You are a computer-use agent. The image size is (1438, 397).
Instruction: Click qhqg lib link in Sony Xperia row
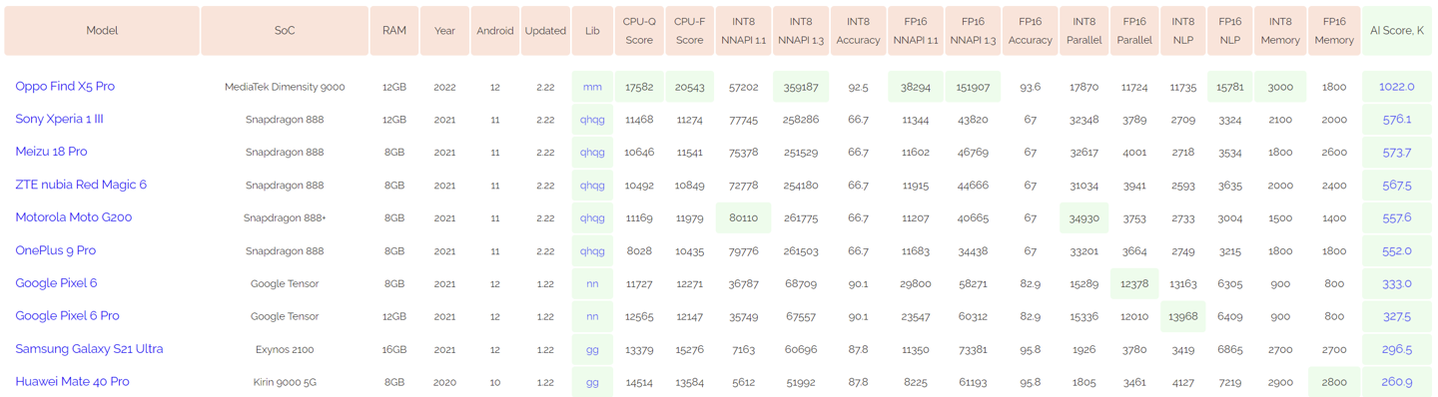tap(592, 120)
